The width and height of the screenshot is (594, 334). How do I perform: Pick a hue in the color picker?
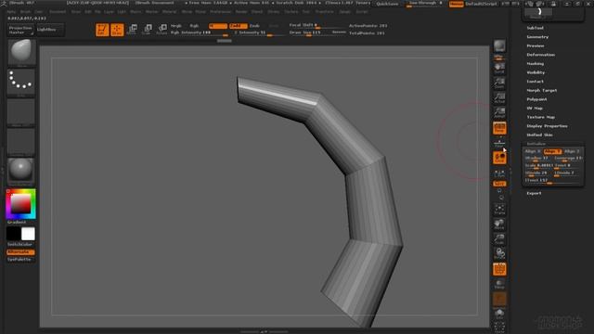(x=20, y=204)
